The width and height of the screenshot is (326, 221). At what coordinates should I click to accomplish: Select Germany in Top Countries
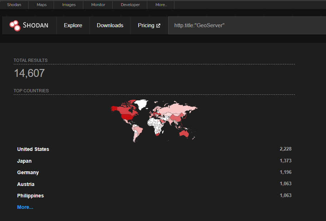click(x=28, y=172)
